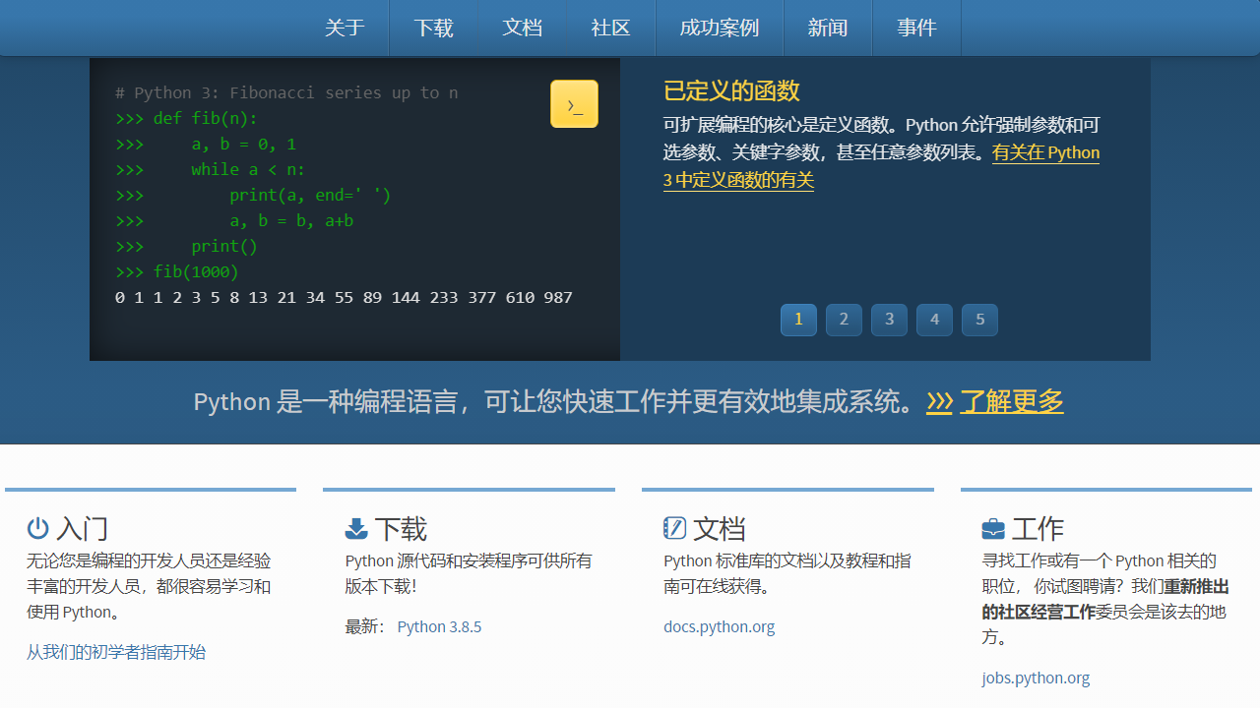The width and height of the screenshot is (1260, 708).
Task: Open the 成功案例 navigation menu
Action: (x=720, y=28)
